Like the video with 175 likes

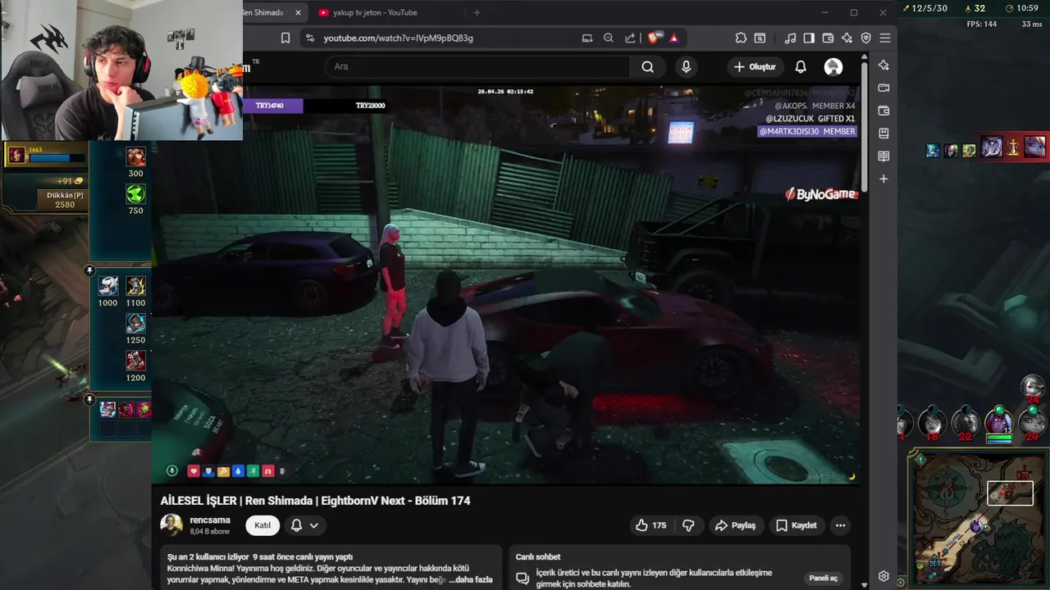point(651,525)
